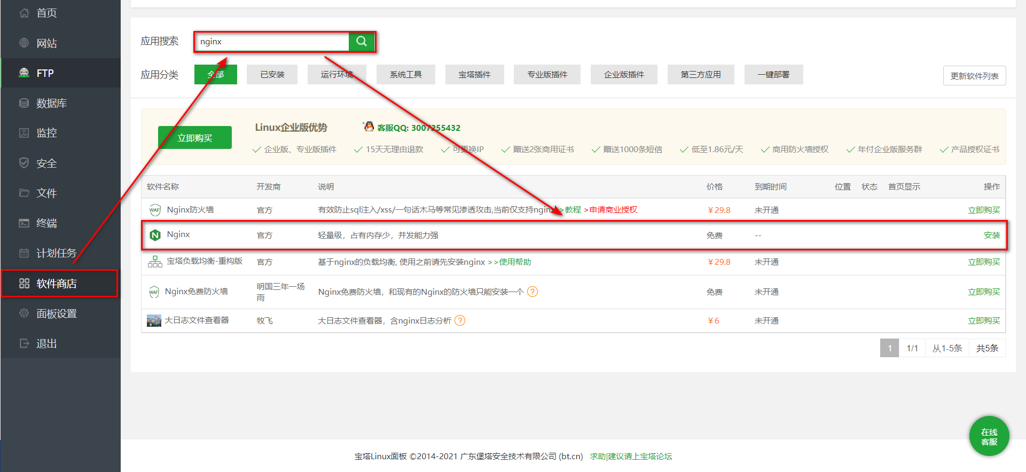Image resolution: width=1026 pixels, height=472 pixels.
Task: Click the 大日志文件查看器 thumbnail icon
Action: [x=154, y=320]
